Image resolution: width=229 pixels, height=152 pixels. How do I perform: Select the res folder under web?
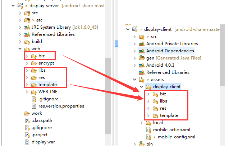[42, 77]
